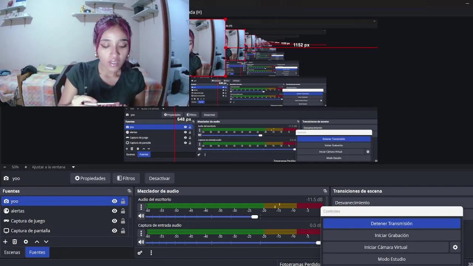The height and width of the screenshot is (266, 473).
Task: Move selected source up
Action: [x=37, y=242]
